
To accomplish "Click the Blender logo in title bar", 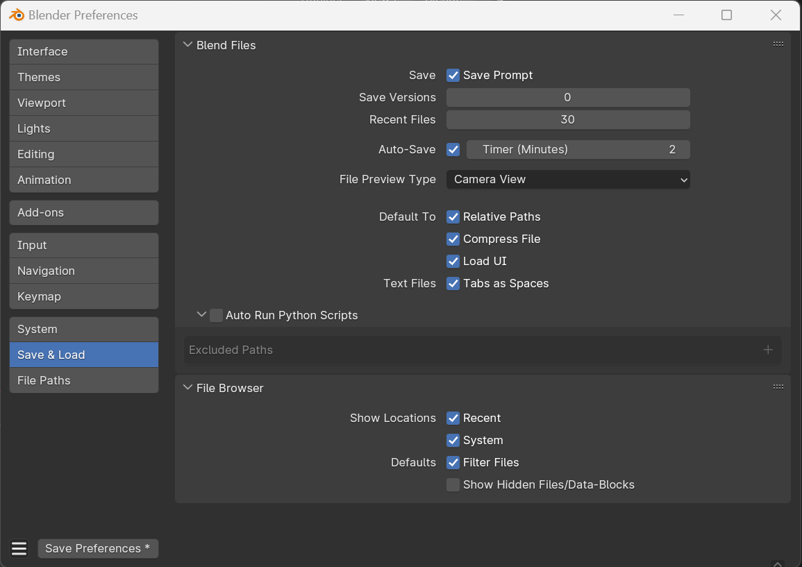I will pos(17,15).
